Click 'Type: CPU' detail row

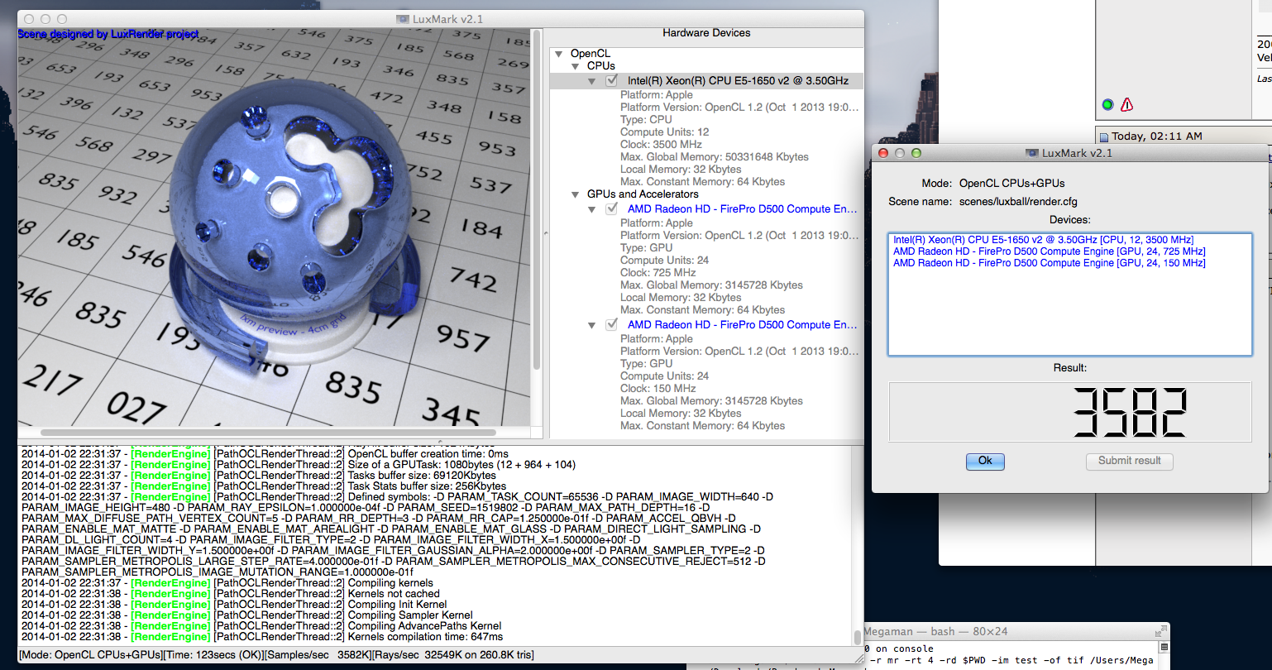[x=646, y=119]
